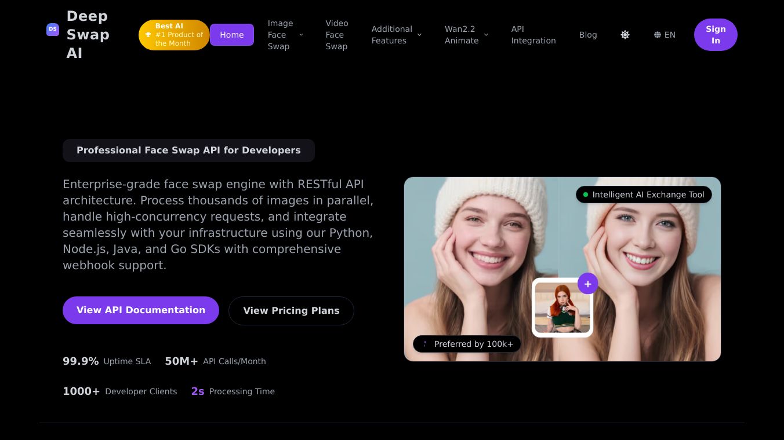The height and width of the screenshot is (440, 784).
Task: Click the Deep Swap AI brand name
Action: (88, 35)
